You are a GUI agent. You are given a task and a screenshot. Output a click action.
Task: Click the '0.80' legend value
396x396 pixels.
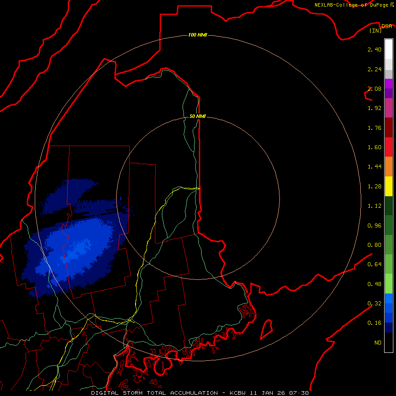[x=374, y=245]
